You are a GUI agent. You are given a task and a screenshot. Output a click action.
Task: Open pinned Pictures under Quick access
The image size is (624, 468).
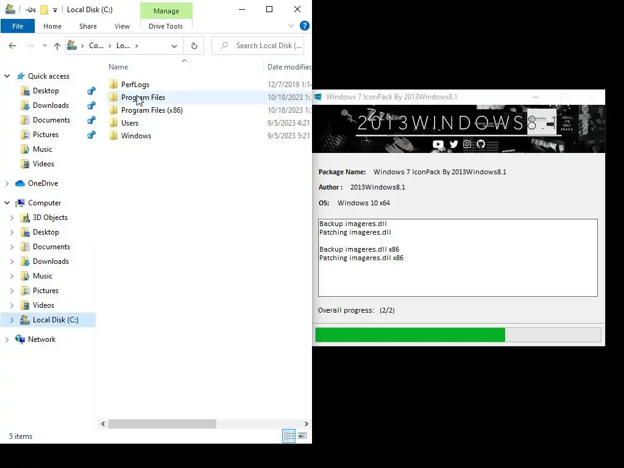click(x=45, y=135)
